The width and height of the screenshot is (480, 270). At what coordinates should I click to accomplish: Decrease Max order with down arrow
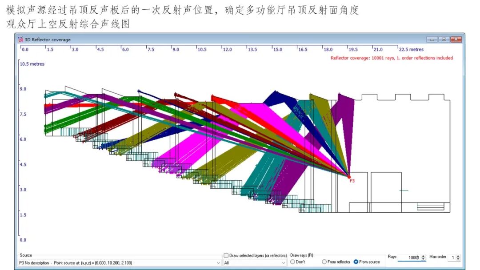coord(458,259)
